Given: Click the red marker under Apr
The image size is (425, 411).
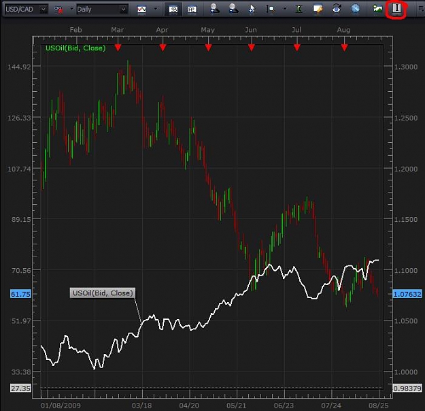Looking at the screenshot, I should click(x=163, y=48).
